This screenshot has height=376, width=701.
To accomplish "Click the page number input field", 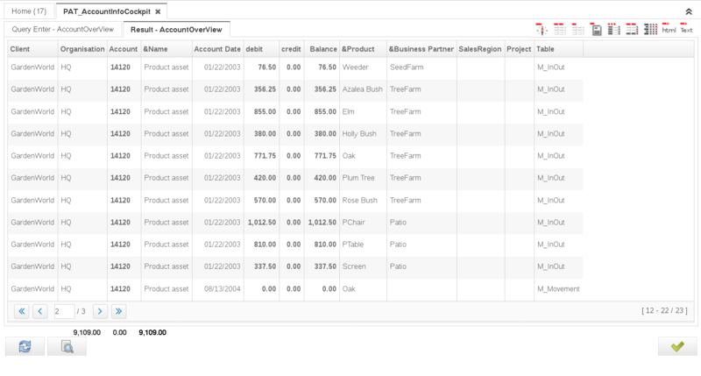I will 61,311.
